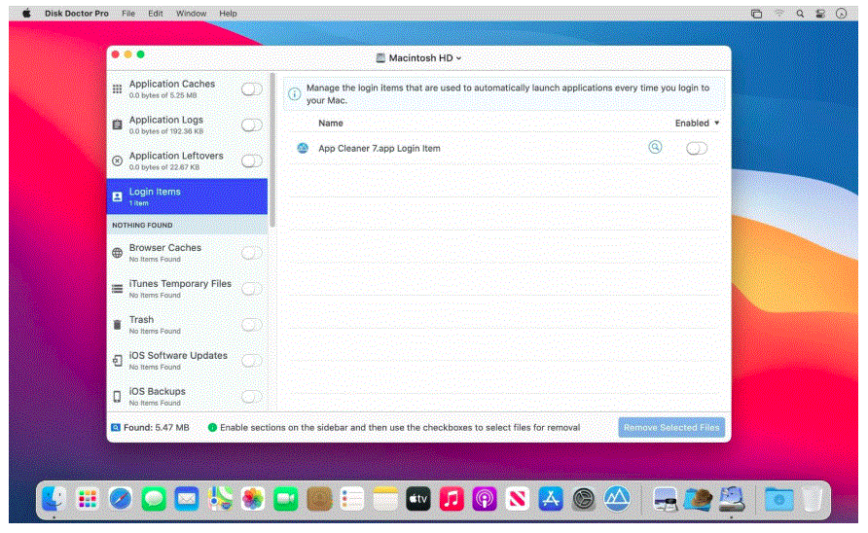Click the 'Found: 5.47 MB' status text
Viewport: 868px width, 533px height.
coord(156,428)
